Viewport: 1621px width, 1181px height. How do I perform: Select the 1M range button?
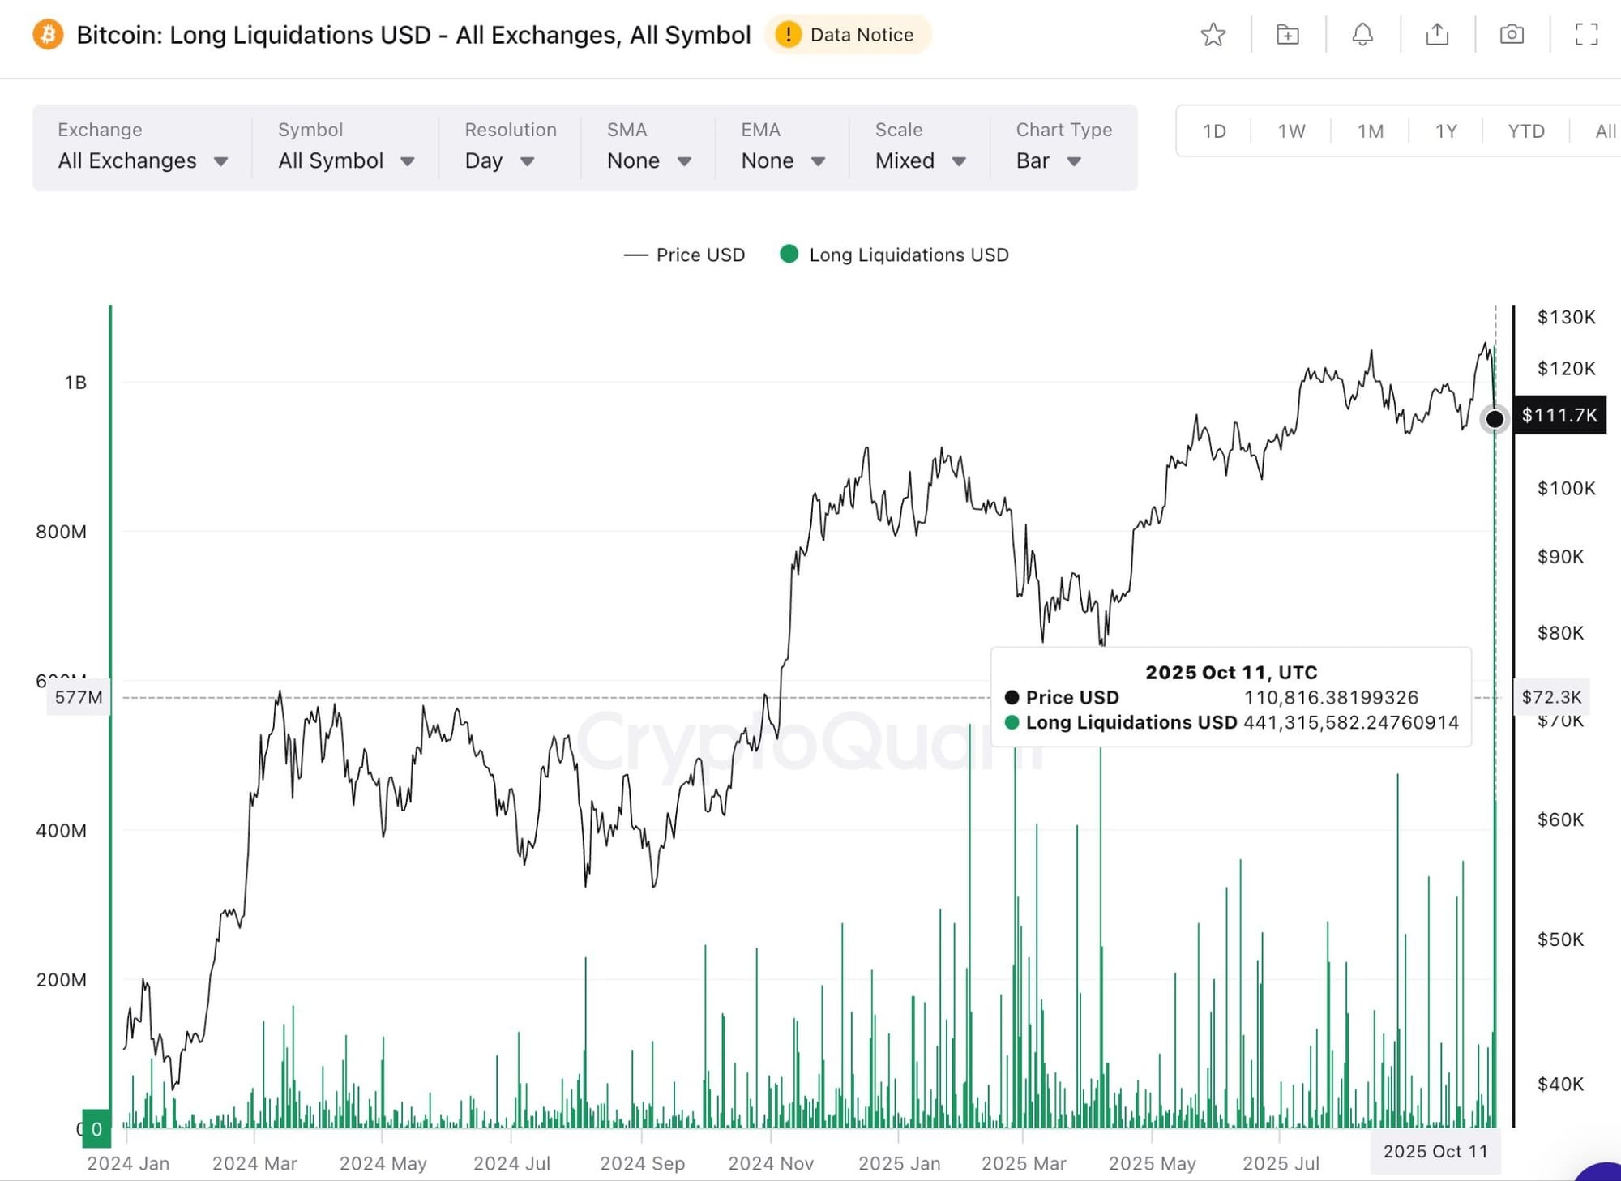pyautogui.click(x=1370, y=131)
